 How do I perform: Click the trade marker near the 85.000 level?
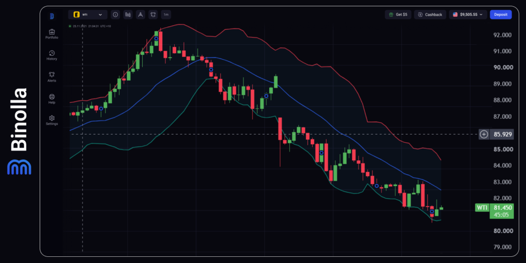pyautogui.click(x=322, y=153)
